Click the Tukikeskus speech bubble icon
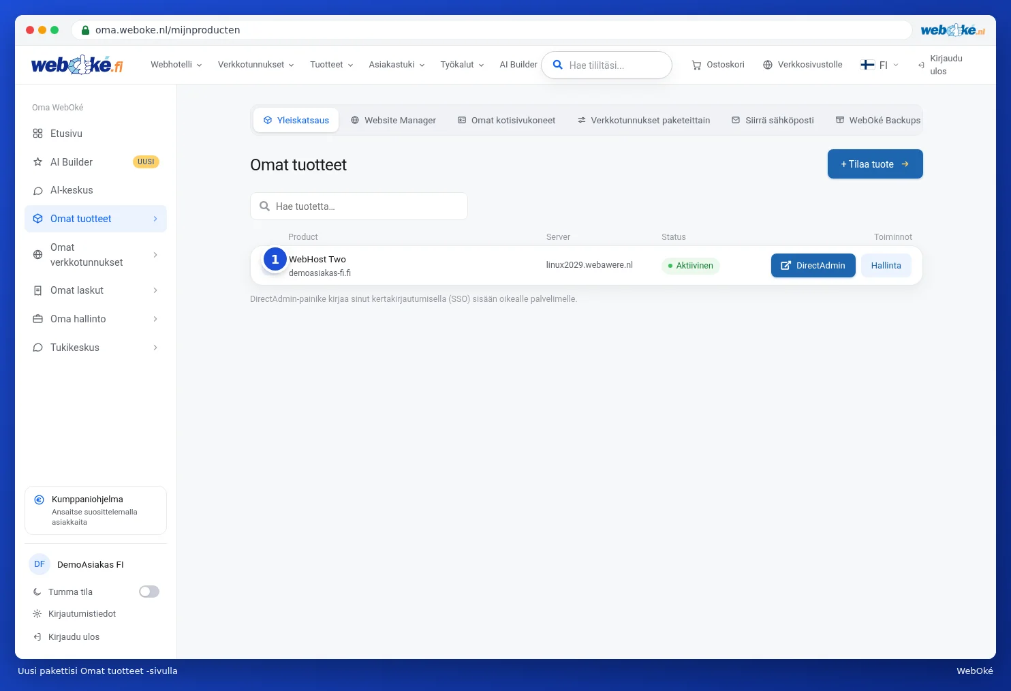The height and width of the screenshot is (691, 1011). point(38,348)
